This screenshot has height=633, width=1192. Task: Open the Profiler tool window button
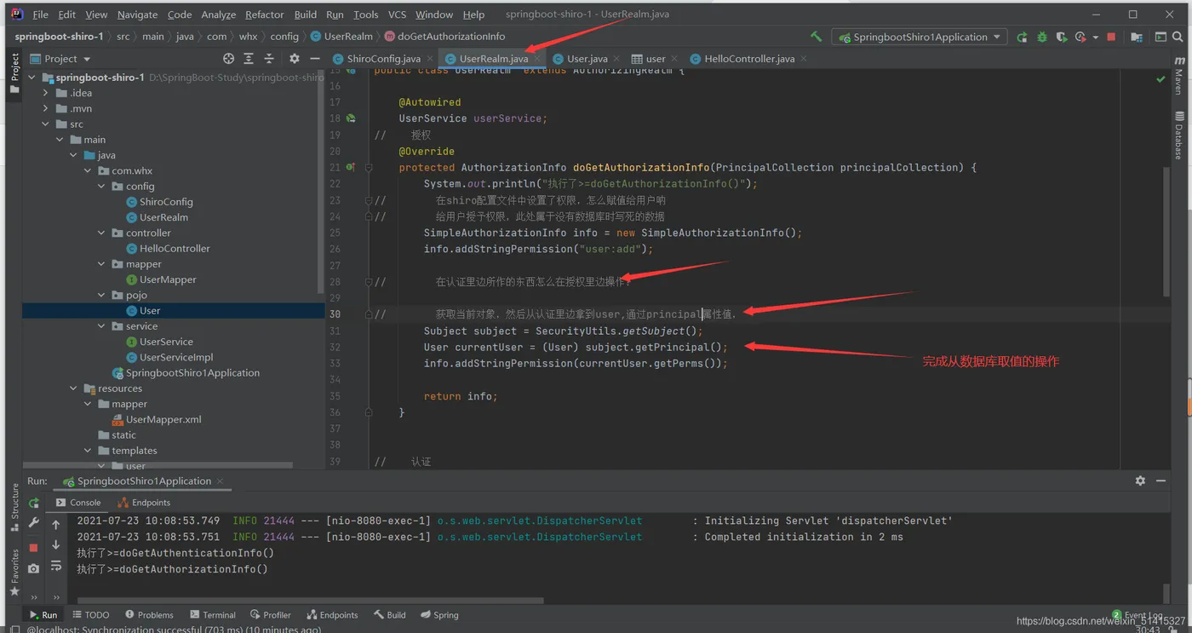point(271,614)
